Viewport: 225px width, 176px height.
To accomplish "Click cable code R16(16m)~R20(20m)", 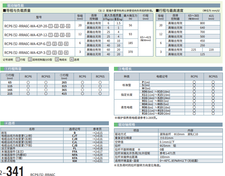I will coord(156,113).
